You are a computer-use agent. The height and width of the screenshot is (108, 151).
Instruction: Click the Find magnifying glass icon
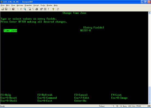click(x=25, y=9)
